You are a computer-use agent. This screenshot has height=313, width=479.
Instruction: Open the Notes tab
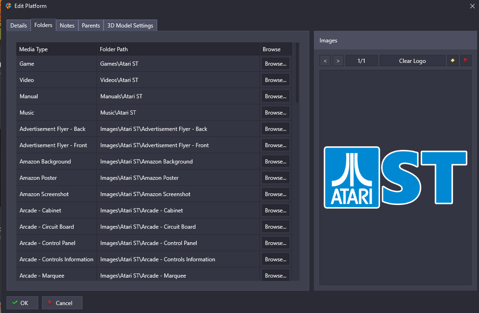click(x=67, y=26)
